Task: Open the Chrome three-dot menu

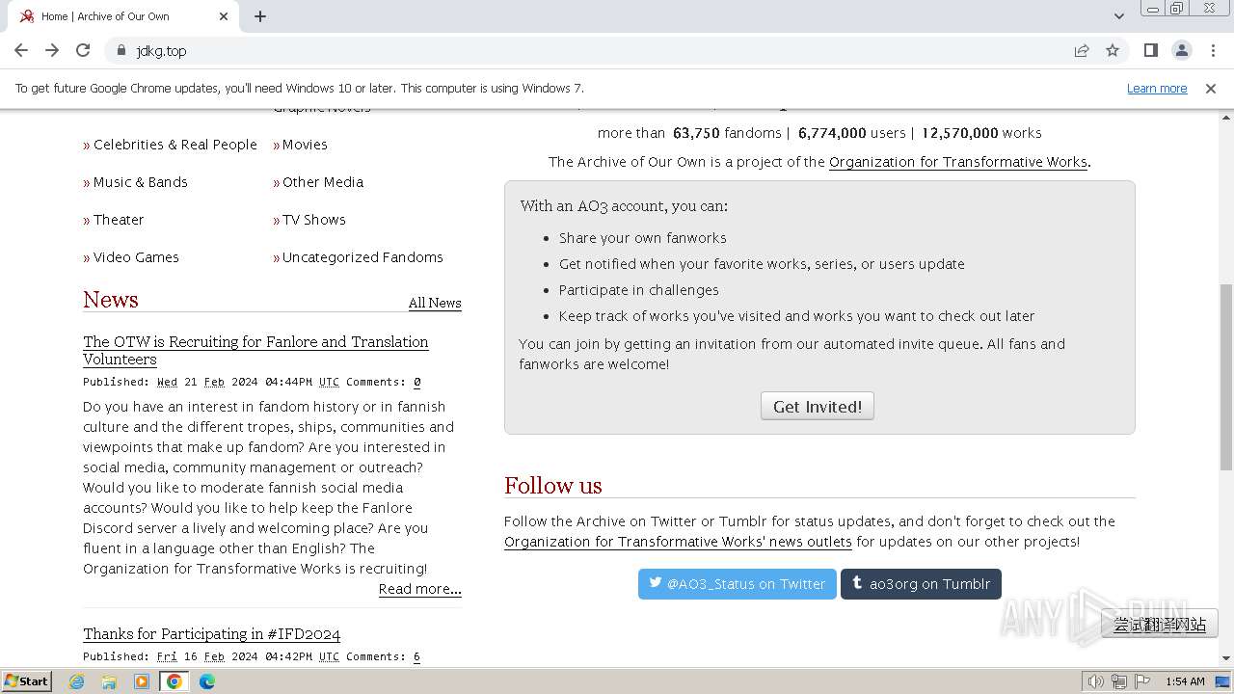Action: pos(1213,50)
